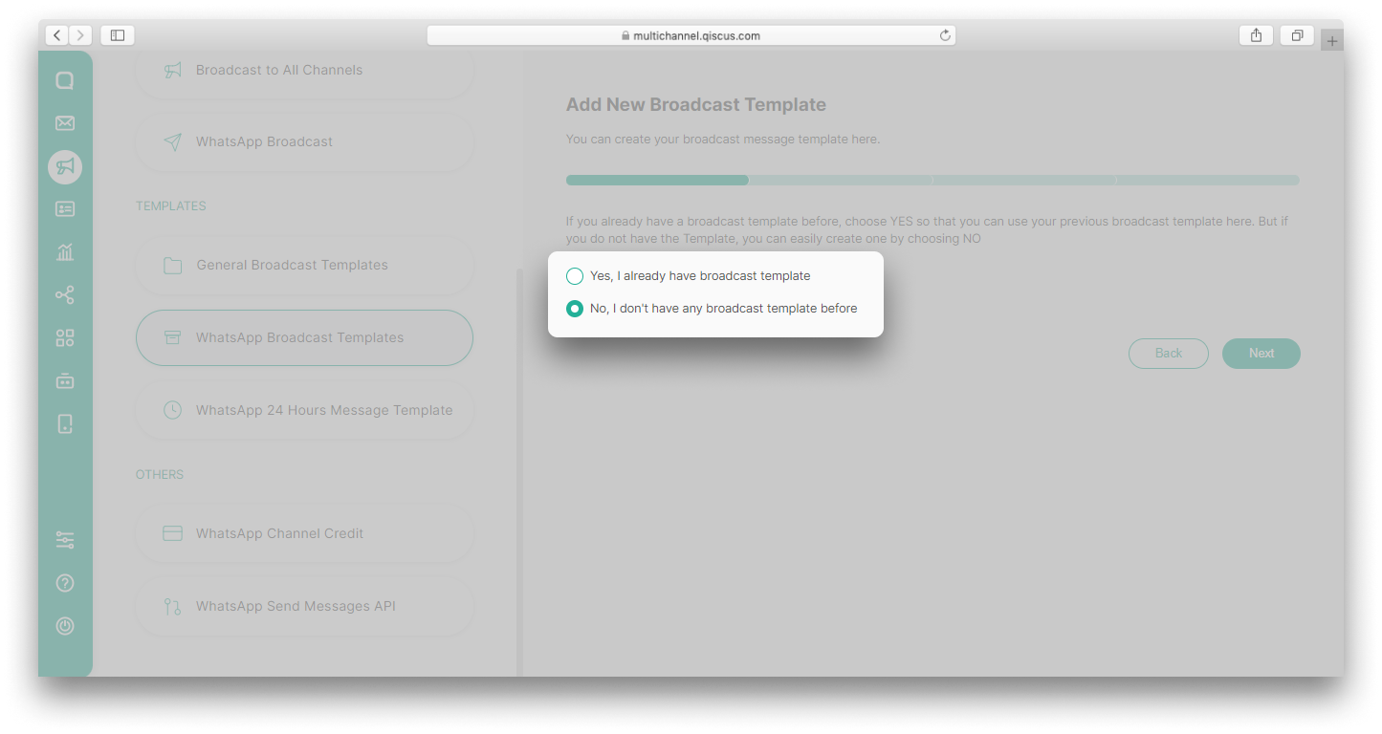The image size is (1382, 734).
Task: Open the mobile device icon in sidebar
Action: click(65, 424)
